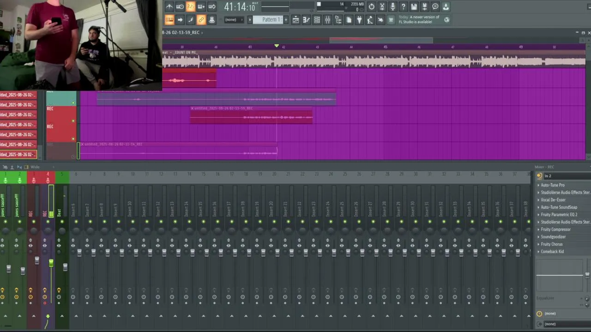
Task: Toggle mute on Insert 6 track
Action: coord(76,222)
